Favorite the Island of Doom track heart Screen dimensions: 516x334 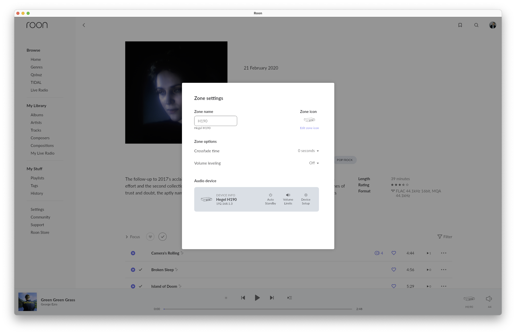point(394,286)
